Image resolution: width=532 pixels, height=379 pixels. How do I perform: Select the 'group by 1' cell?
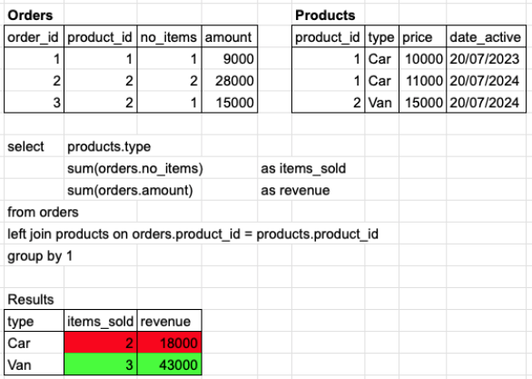tap(40, 255)
